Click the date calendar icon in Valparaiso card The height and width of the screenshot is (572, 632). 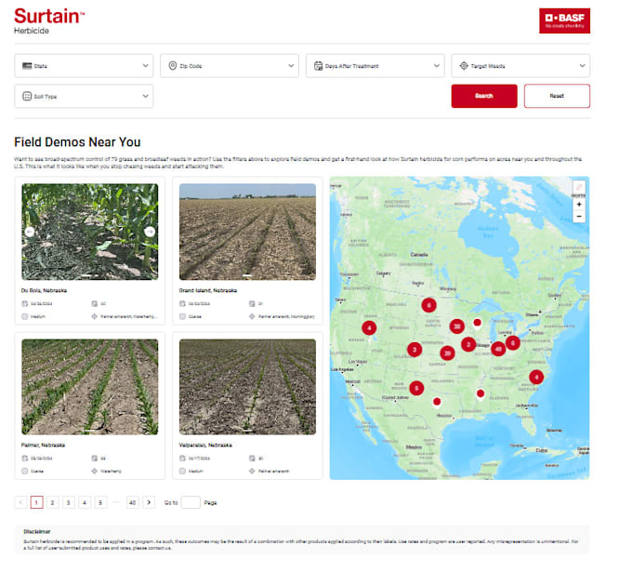[x=182, y=459]
